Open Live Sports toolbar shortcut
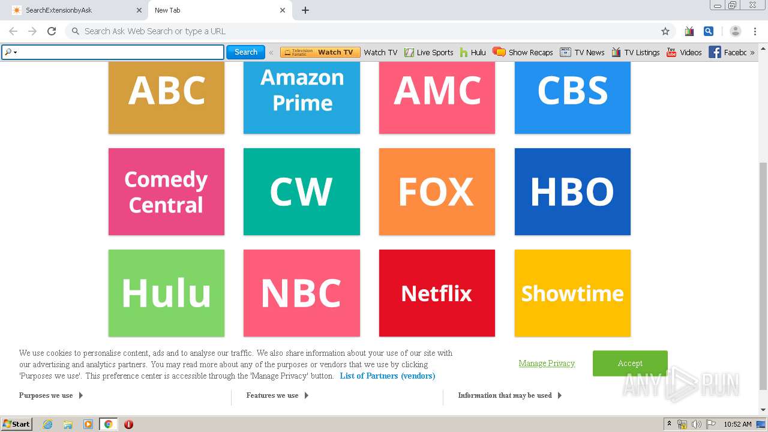This screenshot has width=768, height=432. point(428,52)
